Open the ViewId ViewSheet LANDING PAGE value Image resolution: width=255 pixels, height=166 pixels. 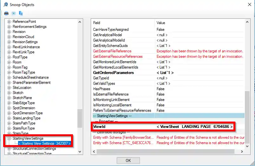(x=195, y=127)
